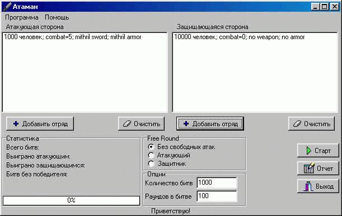This screenshot has height=216, width=342.
Task: Click 'Добавить отряд' text for the defending side
Action: [215, 124]
